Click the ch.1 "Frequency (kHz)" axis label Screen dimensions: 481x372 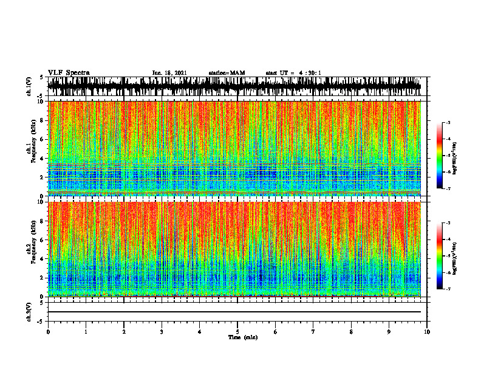pos(33,142)
